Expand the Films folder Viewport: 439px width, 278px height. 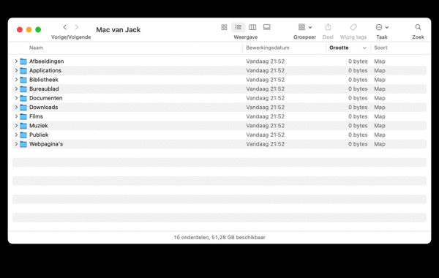click(x=16, y=116)
